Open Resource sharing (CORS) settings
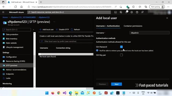Image resolution: width=172 pixels, height=96 pixels. tap(16, 61)
